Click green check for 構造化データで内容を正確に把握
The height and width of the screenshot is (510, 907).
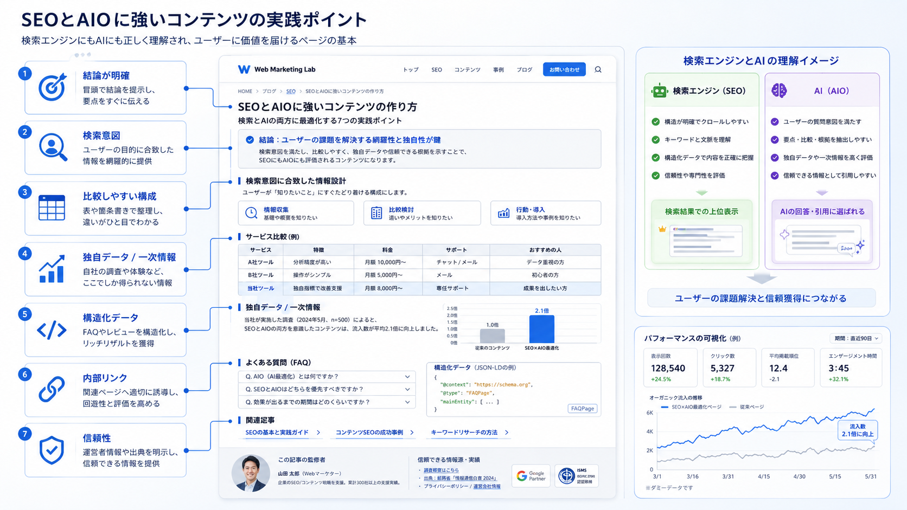(655, 158)
